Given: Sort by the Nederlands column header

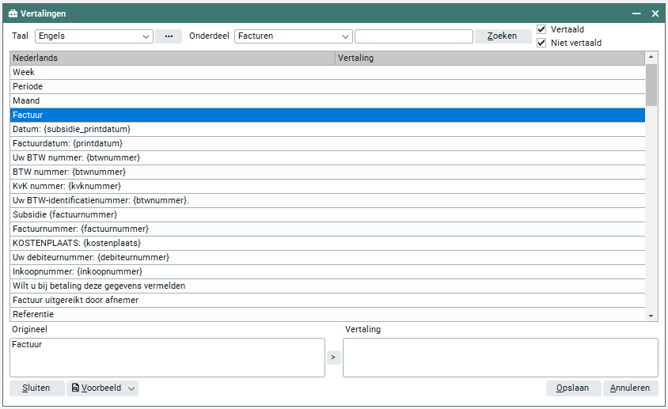Looking at the screenshot, I should pos(173,58).
